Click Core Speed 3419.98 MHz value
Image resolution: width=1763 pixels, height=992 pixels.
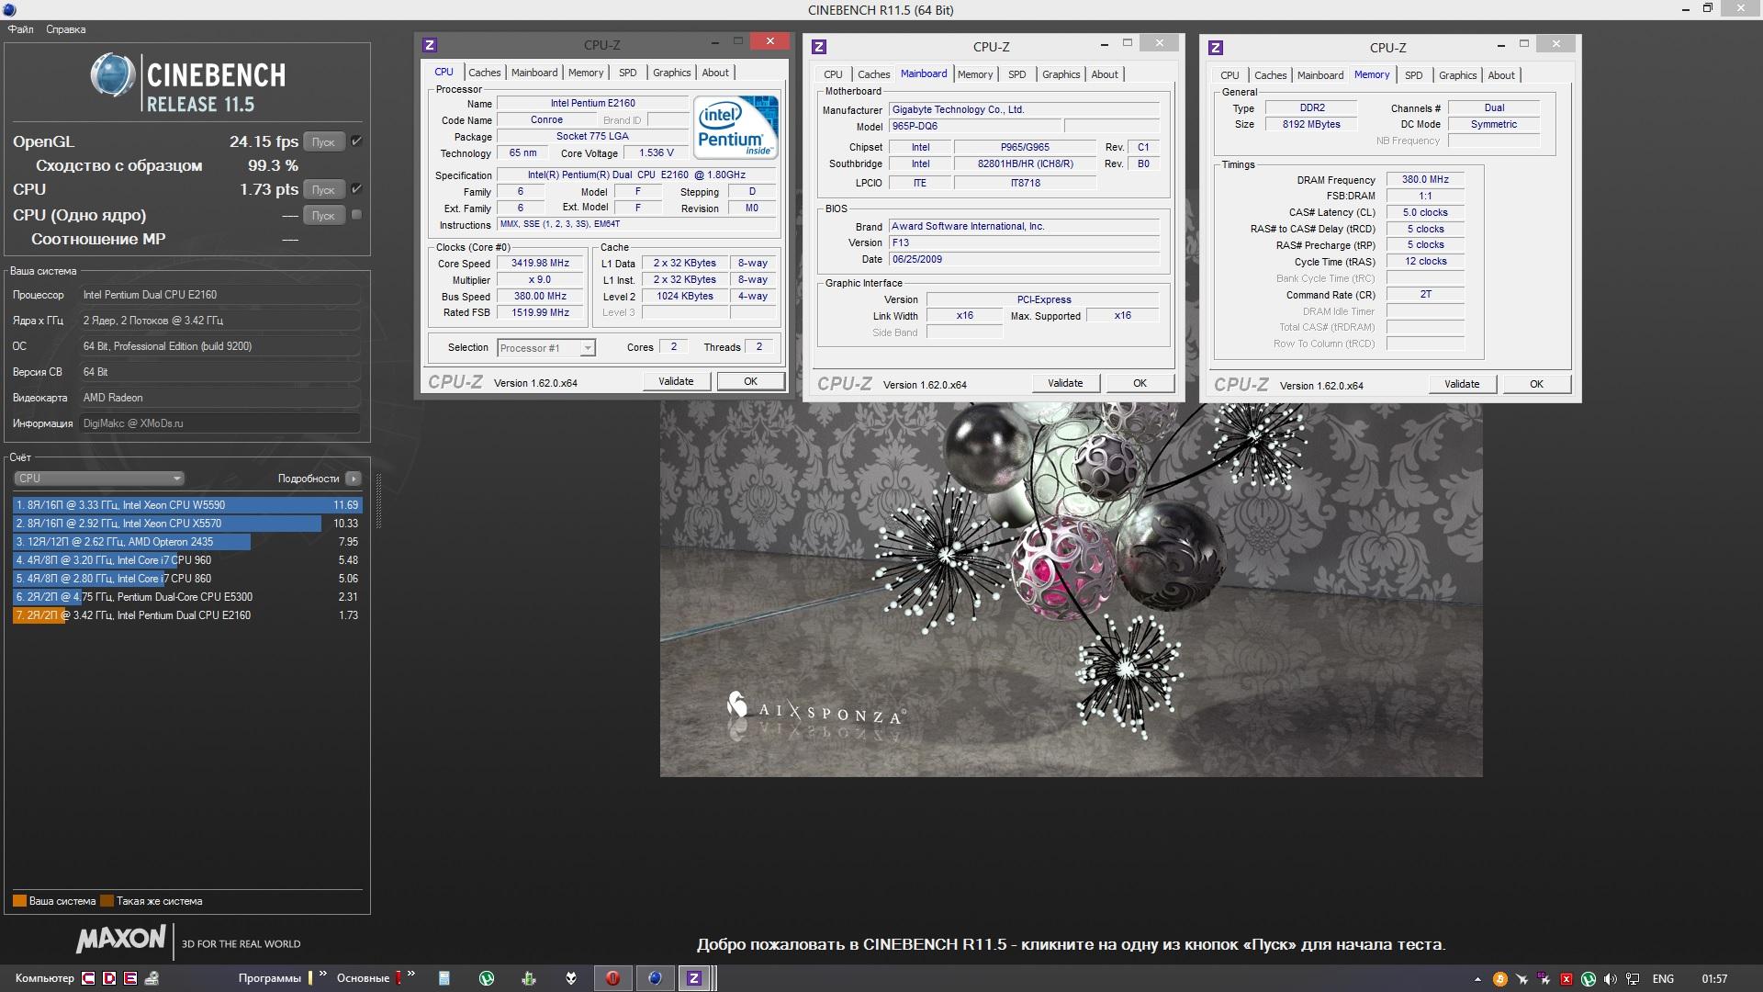[x=540, y=264]
